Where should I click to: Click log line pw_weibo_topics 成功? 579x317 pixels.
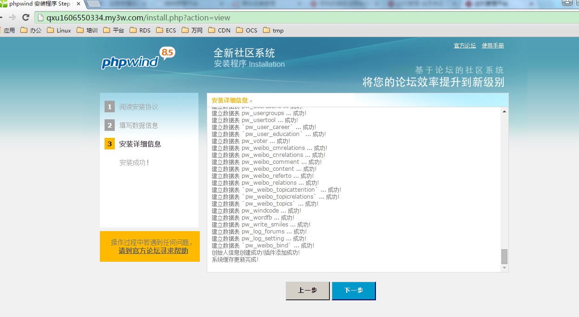265,204
